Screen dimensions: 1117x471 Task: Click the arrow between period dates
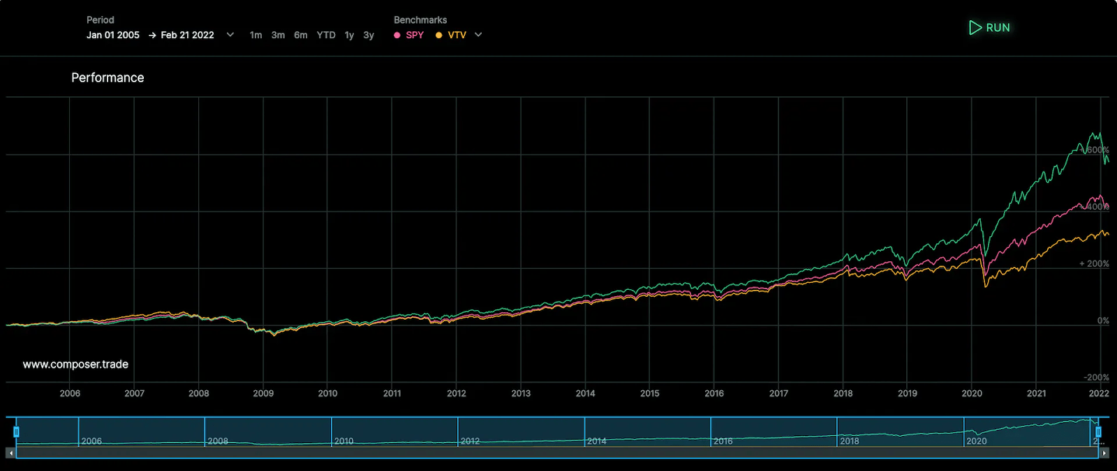[152, 36]
